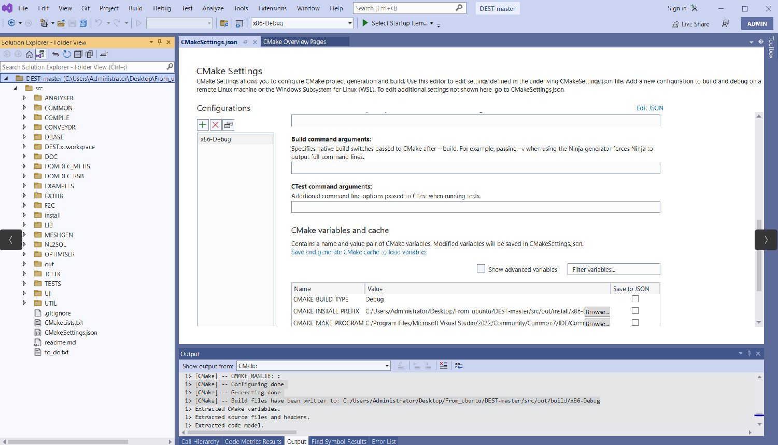Viewport: 778px width, 445px height.
Task: Click the main Search (Ctrl+Q) box
Action: tap(409, 8)
